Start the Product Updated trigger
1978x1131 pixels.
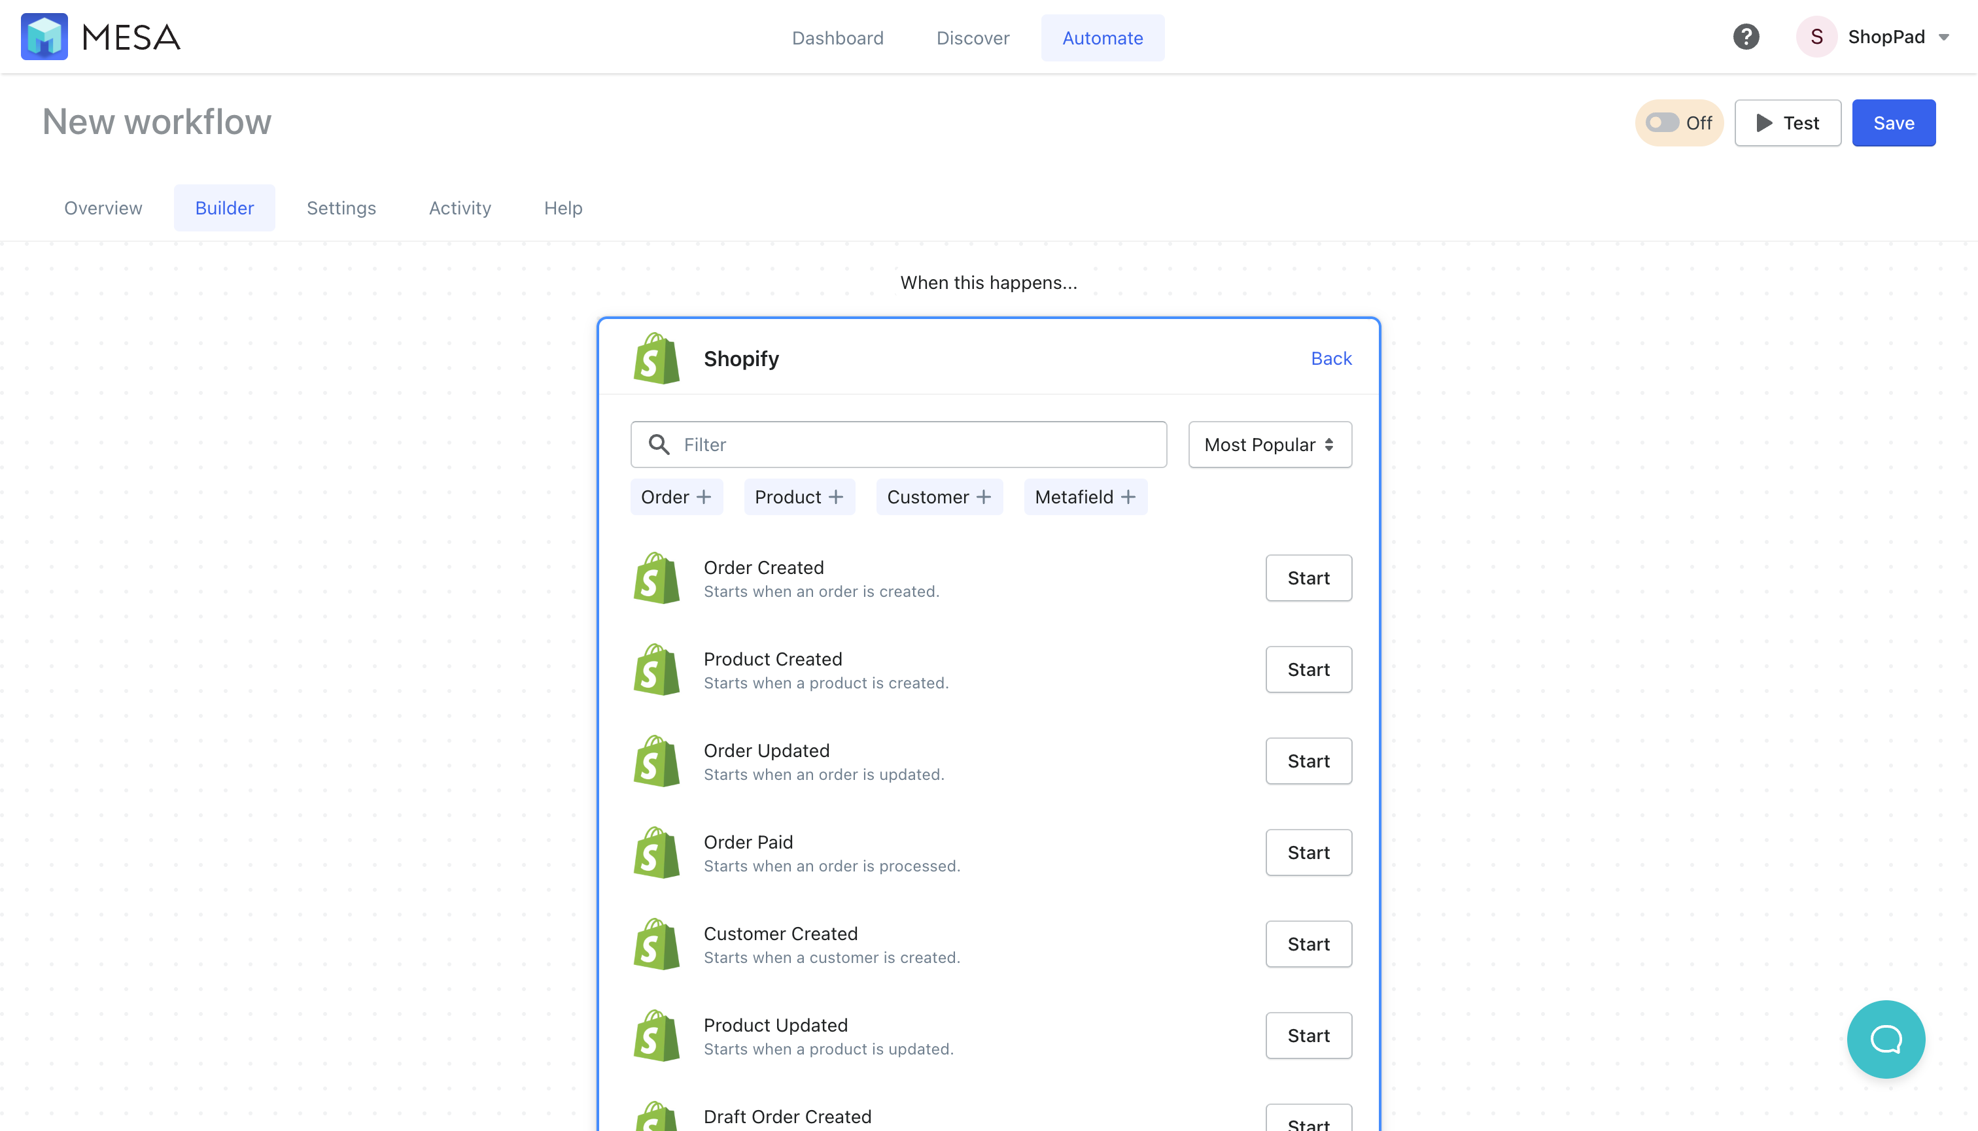1309,1036
